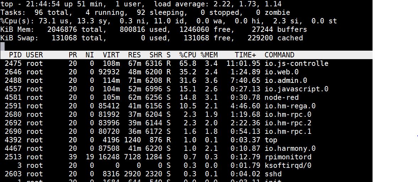The image size is (418, 182).
Task: Select the io.hm-rega.0 process name
Action: [x=290, y=106]
